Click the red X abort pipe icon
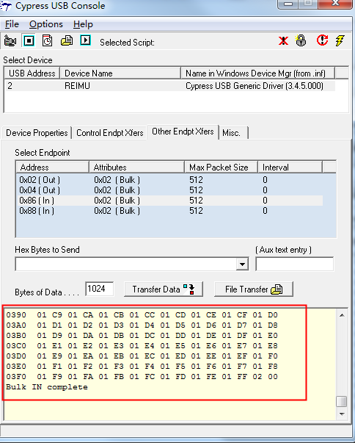This screenshot has height=443, width=355. (x=283, y=40)
